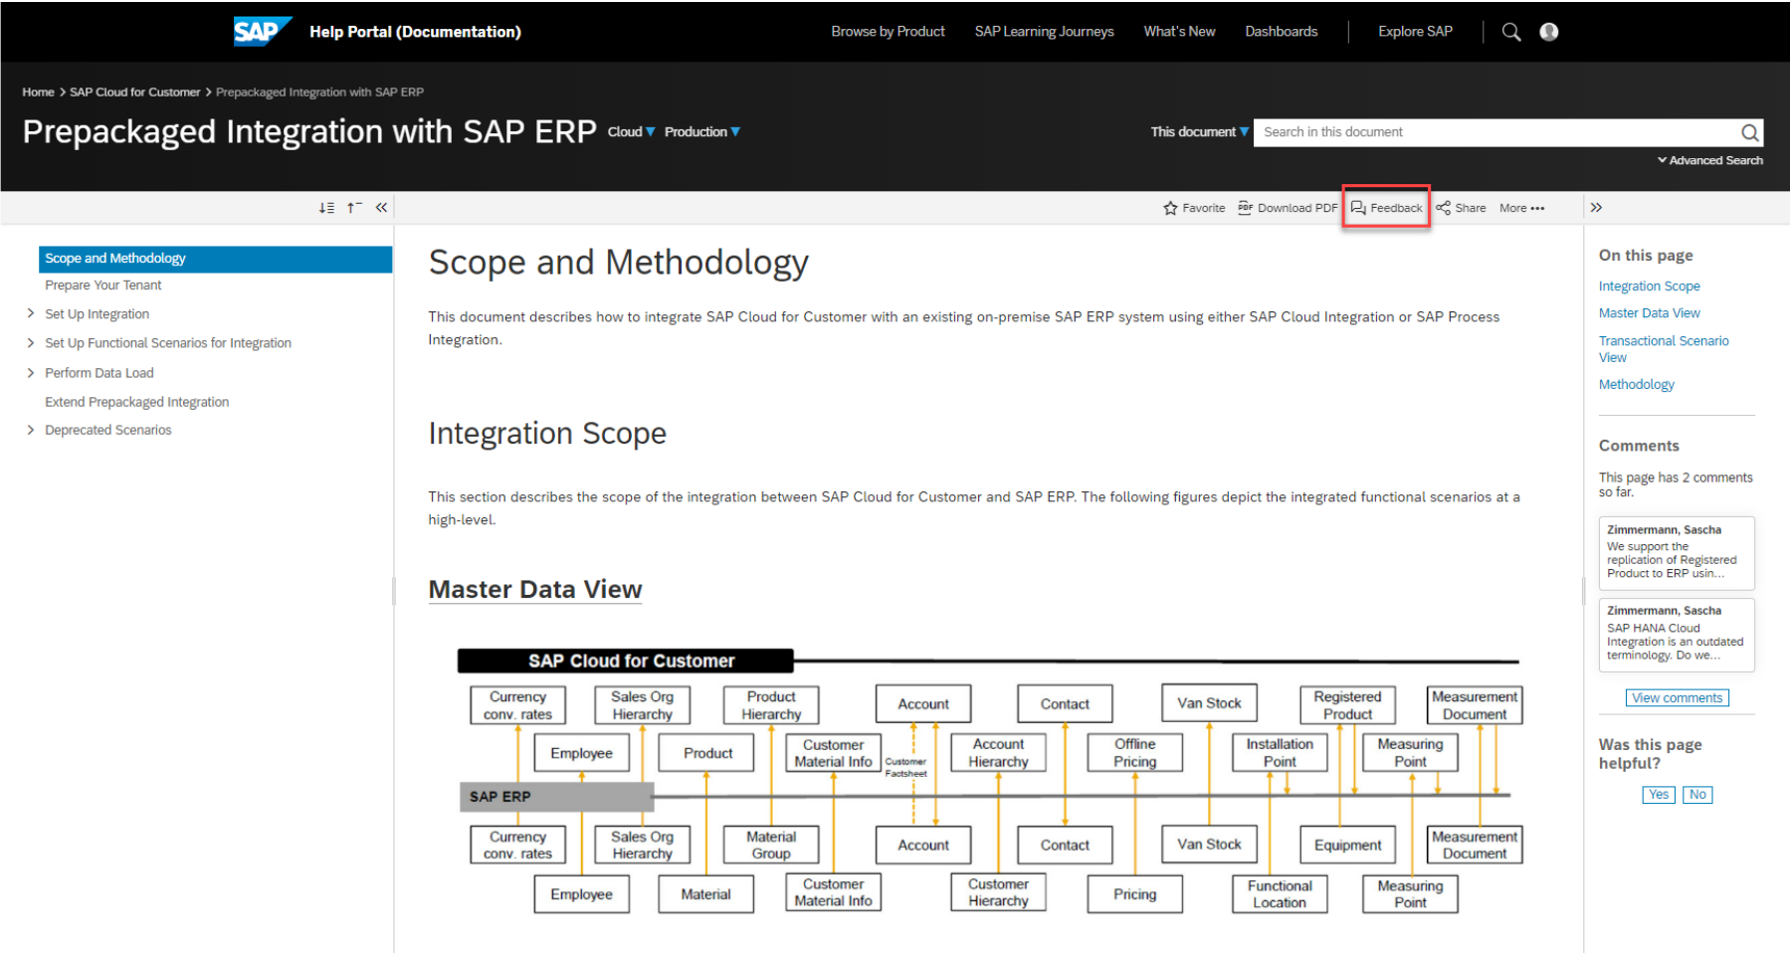
Task: Download the document as PDF
Action: [x=1288, y=208]
